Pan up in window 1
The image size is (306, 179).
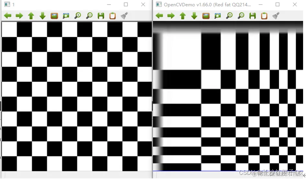pos(31,16)
